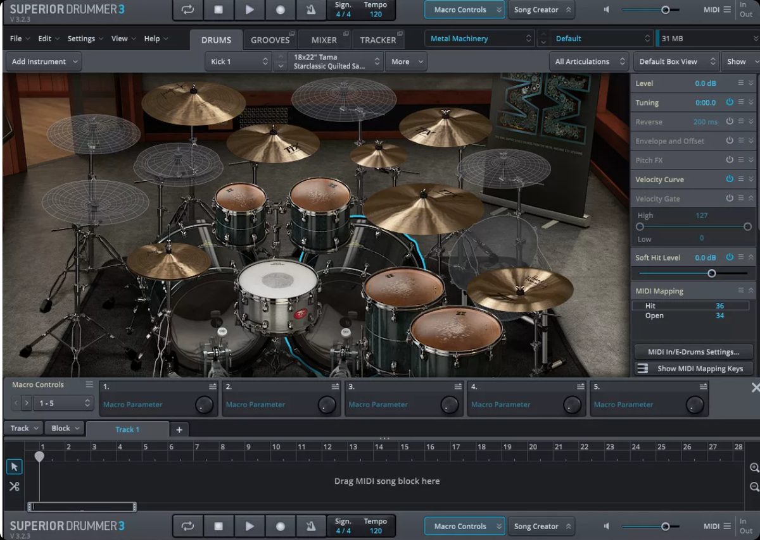This screenshot has width=760, height=540.
Task: Click the master volume slider in top bar
Action: 650,10
